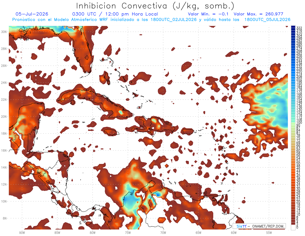Pick the white swatch next to 0
Image resolution: width=305 pixels, height=236 pixels.
[x=293, y=228]
